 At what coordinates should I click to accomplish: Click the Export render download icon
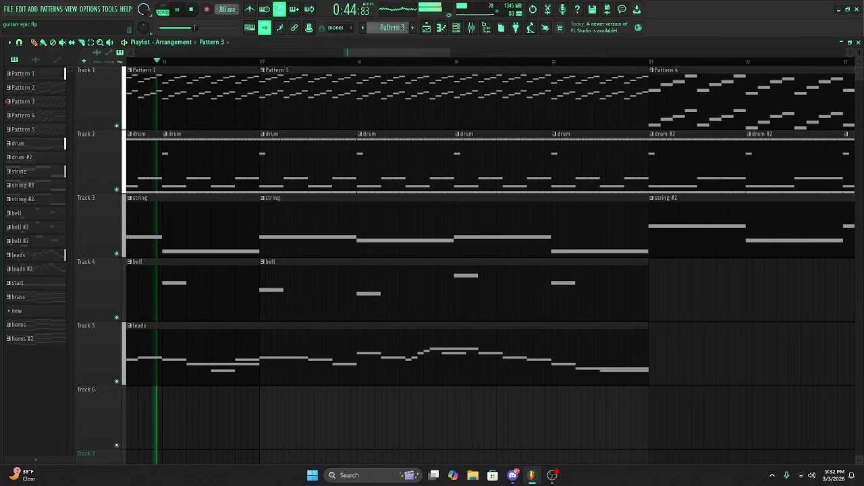coord(637,9)
